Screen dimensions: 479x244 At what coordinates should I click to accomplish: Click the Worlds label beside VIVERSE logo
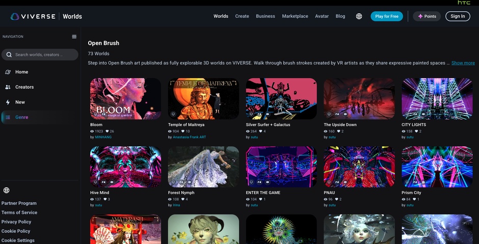click(72, 16)
